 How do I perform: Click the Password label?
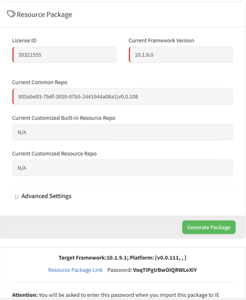click(119, 270)
